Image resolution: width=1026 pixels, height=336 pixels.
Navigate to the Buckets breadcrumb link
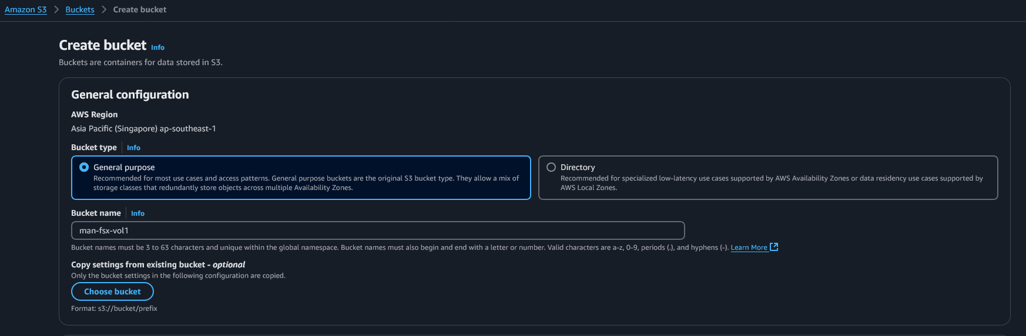coord(80,9)
